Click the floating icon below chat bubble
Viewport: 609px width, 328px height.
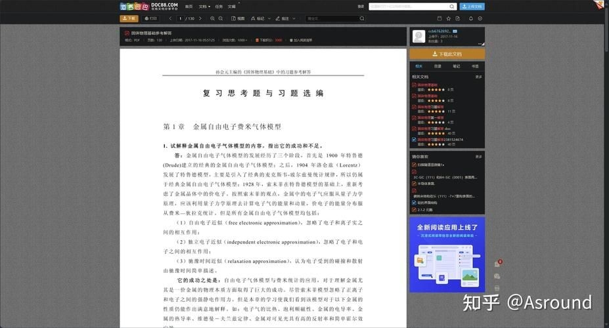(x=497, y=288)
